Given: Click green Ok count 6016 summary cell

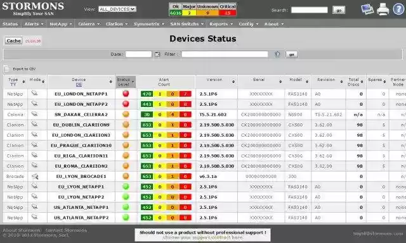Looking at the screenshot, I should pyautogui.click(x=176, y=13).
